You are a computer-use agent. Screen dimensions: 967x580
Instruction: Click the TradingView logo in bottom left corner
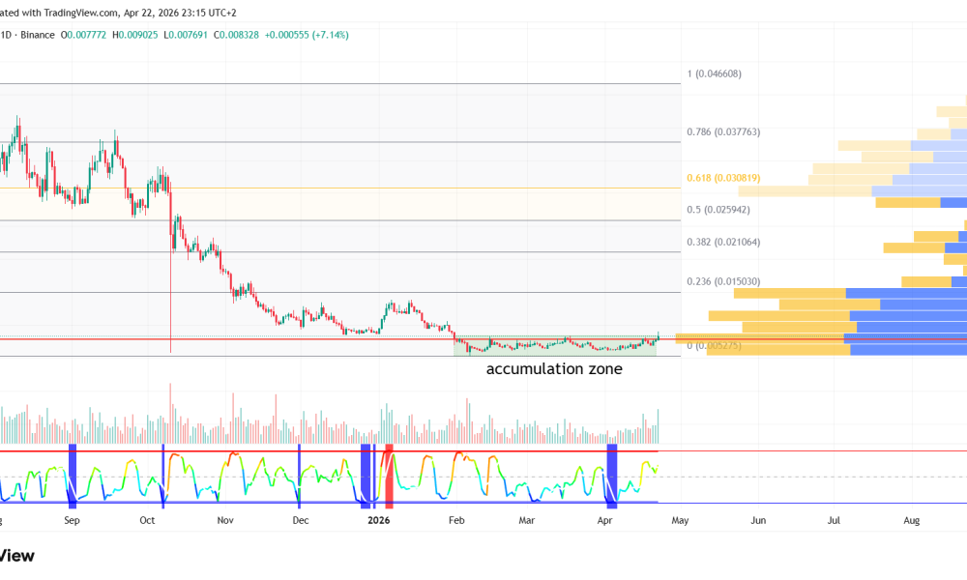pos(16,556)
